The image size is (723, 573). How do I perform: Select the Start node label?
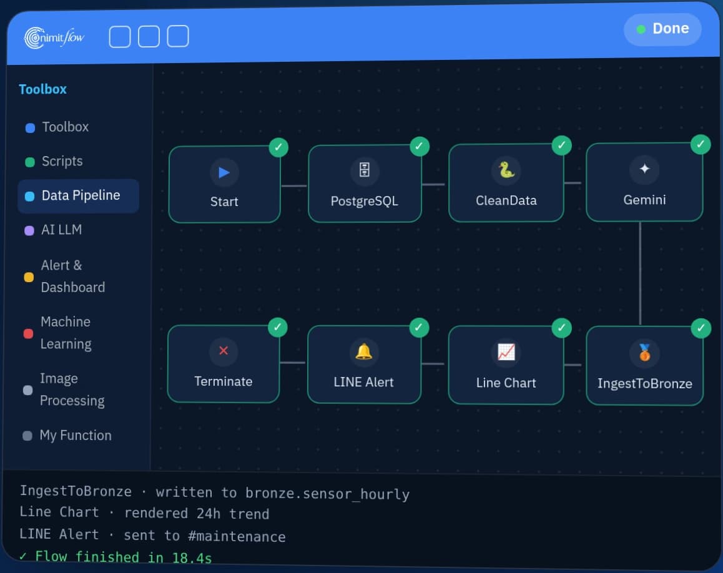point(224,202)
